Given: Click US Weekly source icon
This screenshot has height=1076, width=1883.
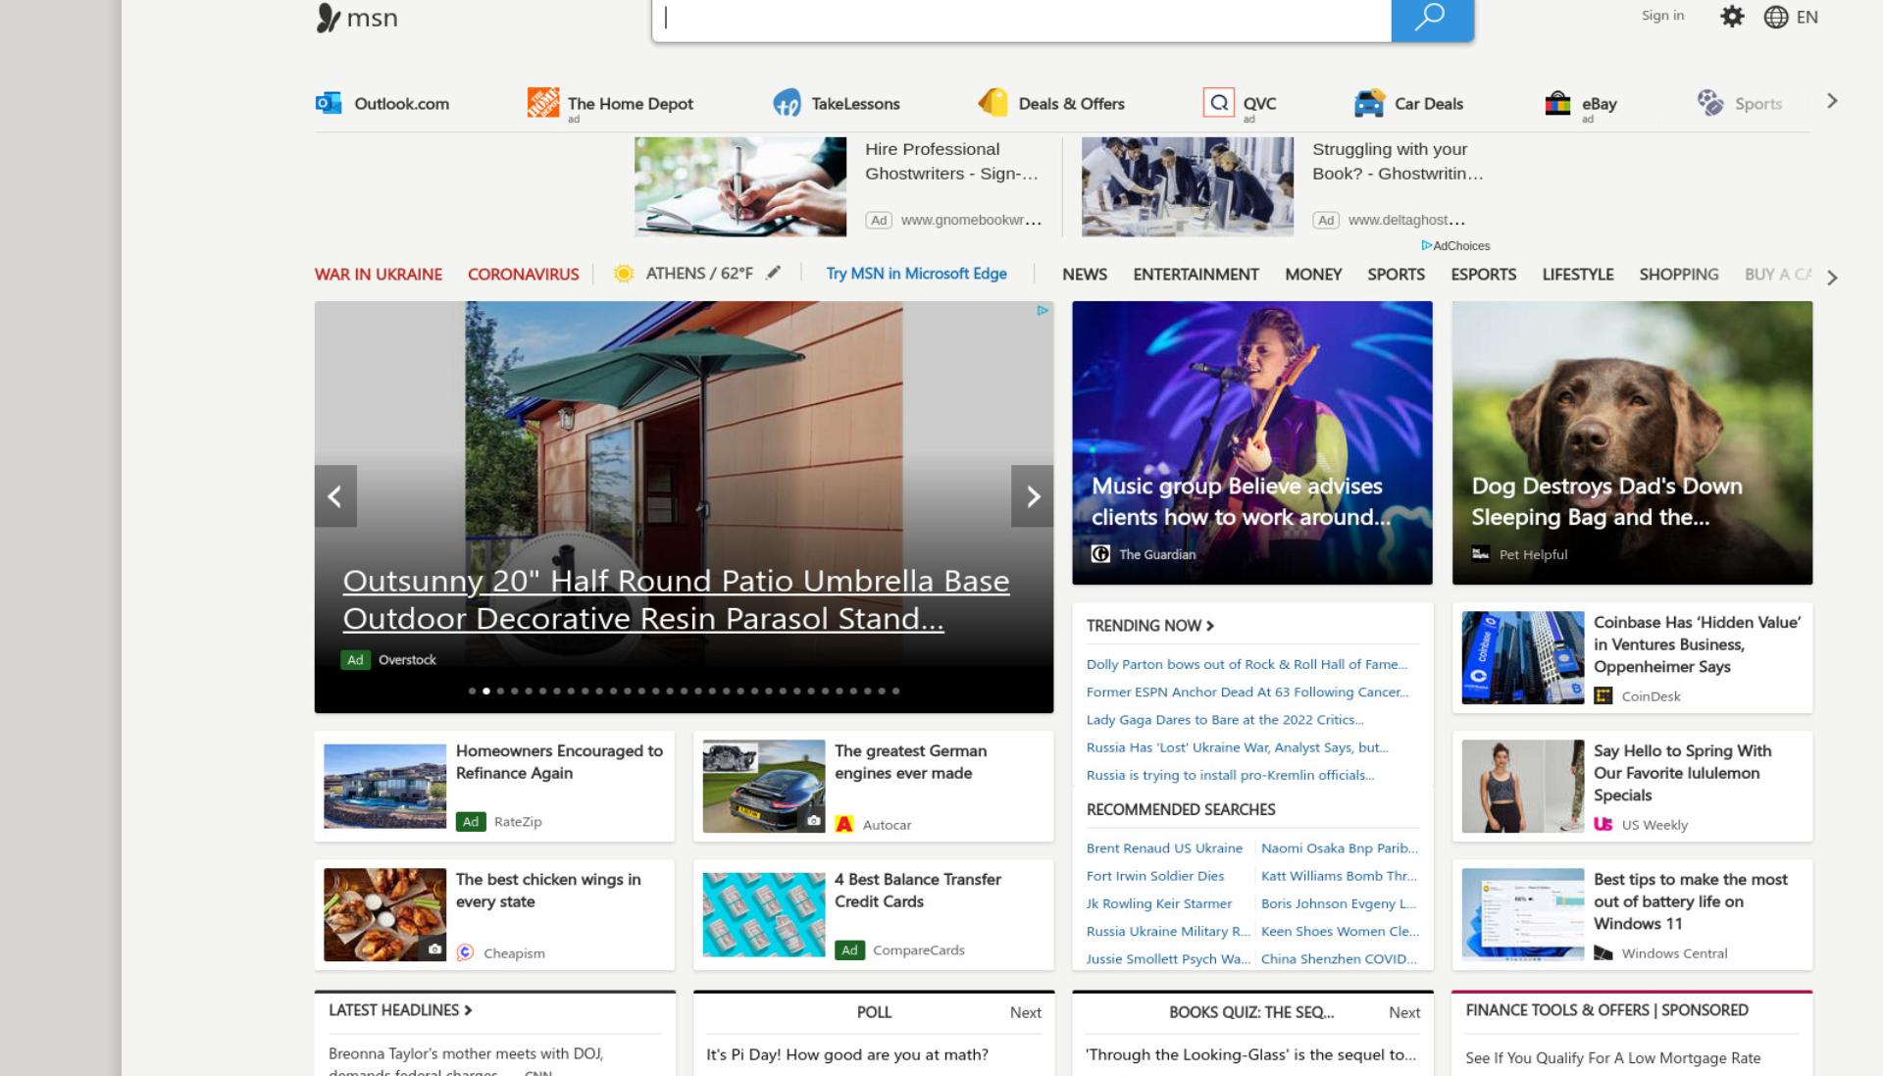Looking at the screenshot, I should pyautogui.click(x=1603, y=825).
